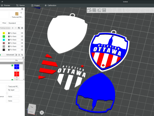Open the lower Textured PE... plate type dropdown
Screen dimensions: 154x116
(13, 86)
